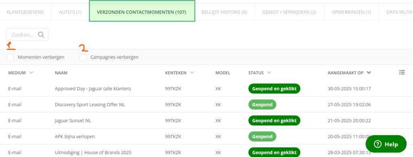Select the Gemist / Verwijderd (2) tab
This screenshot has width=413, height=157.
pyautogui.click(x=289, y=12)
